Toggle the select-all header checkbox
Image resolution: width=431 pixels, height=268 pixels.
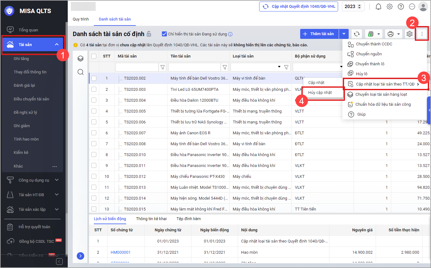pos(94,56)
